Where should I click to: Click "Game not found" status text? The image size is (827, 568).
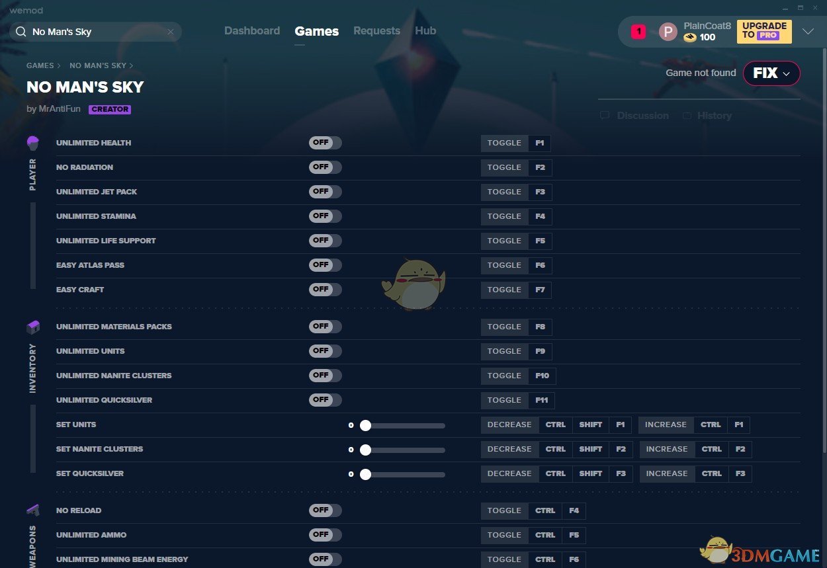[x=701, y=73]
